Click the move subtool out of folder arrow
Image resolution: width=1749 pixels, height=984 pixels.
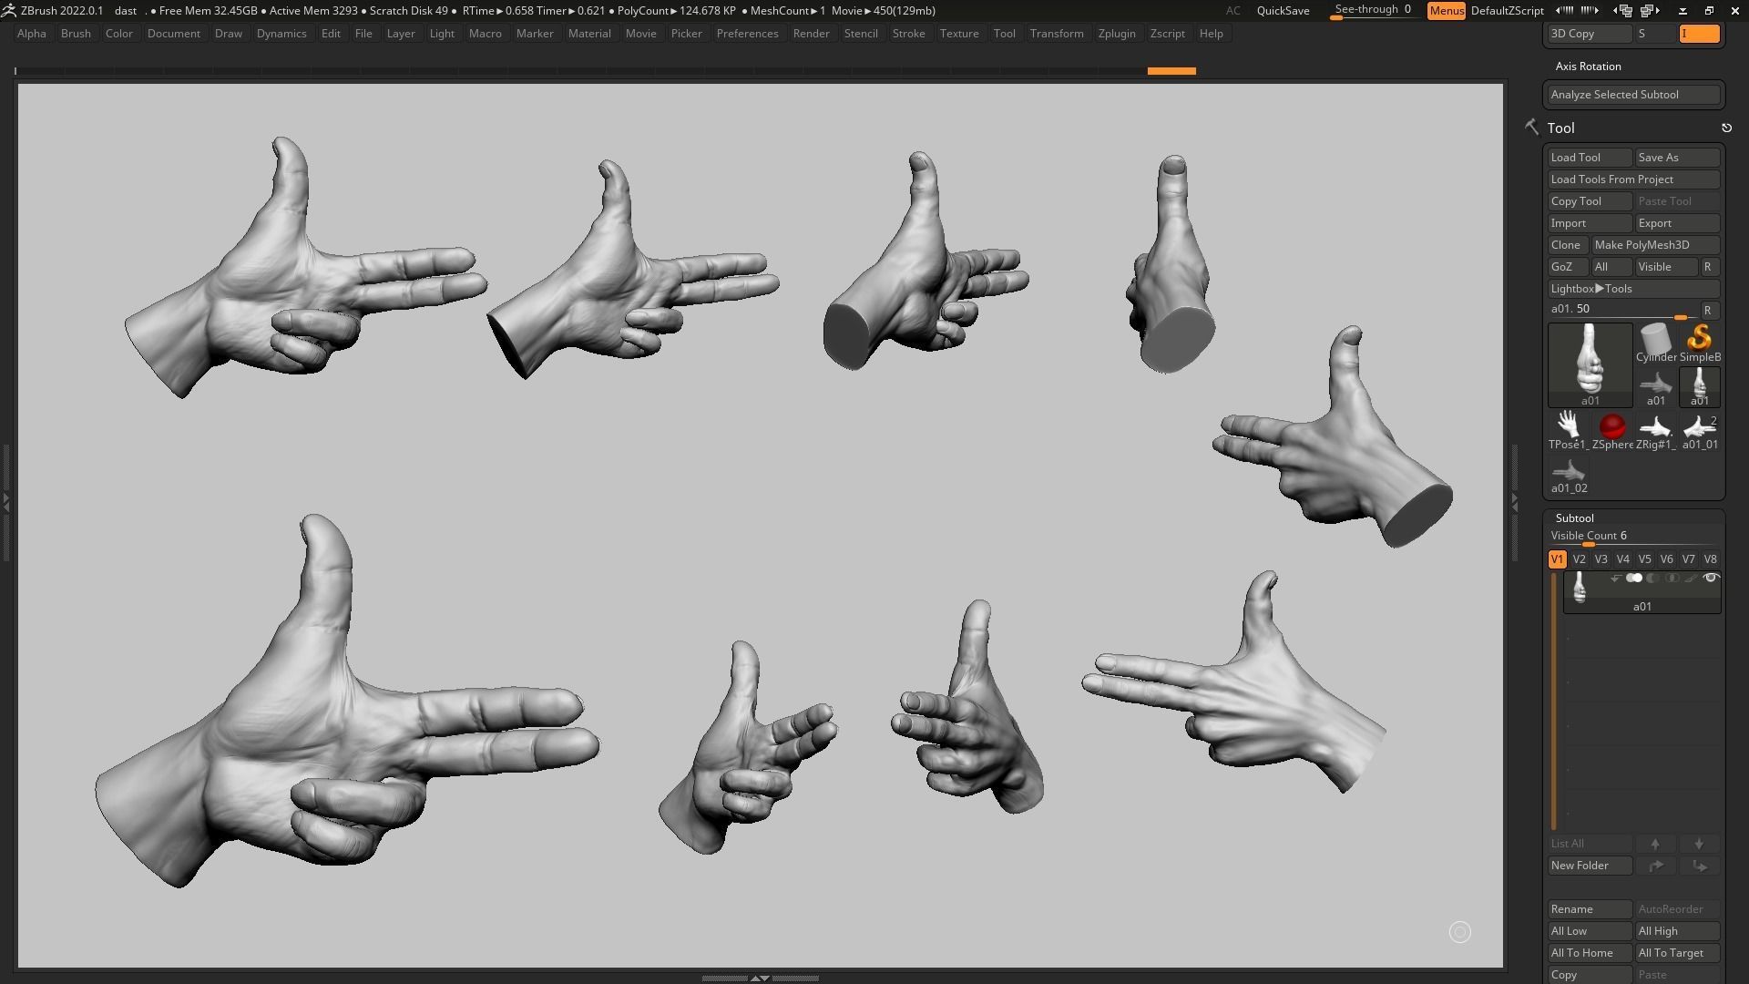pos(1699,866)
